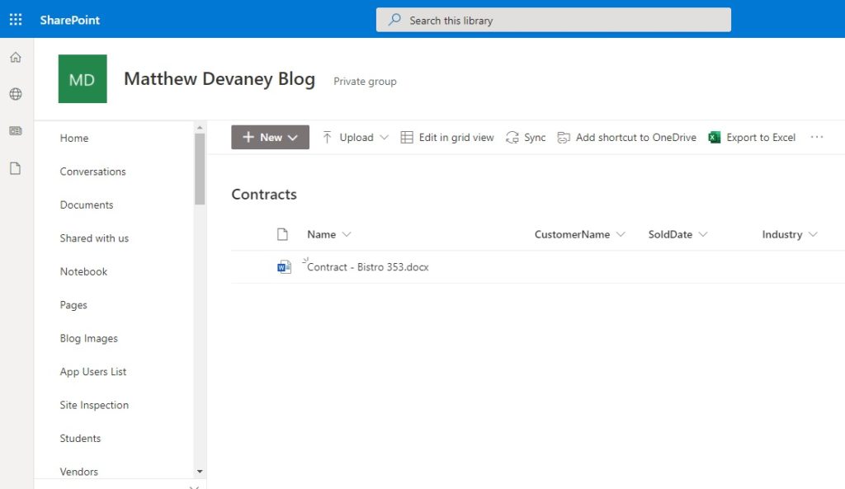Open the Microsoft 365 app launcher grid

click(x=15, y=19)
